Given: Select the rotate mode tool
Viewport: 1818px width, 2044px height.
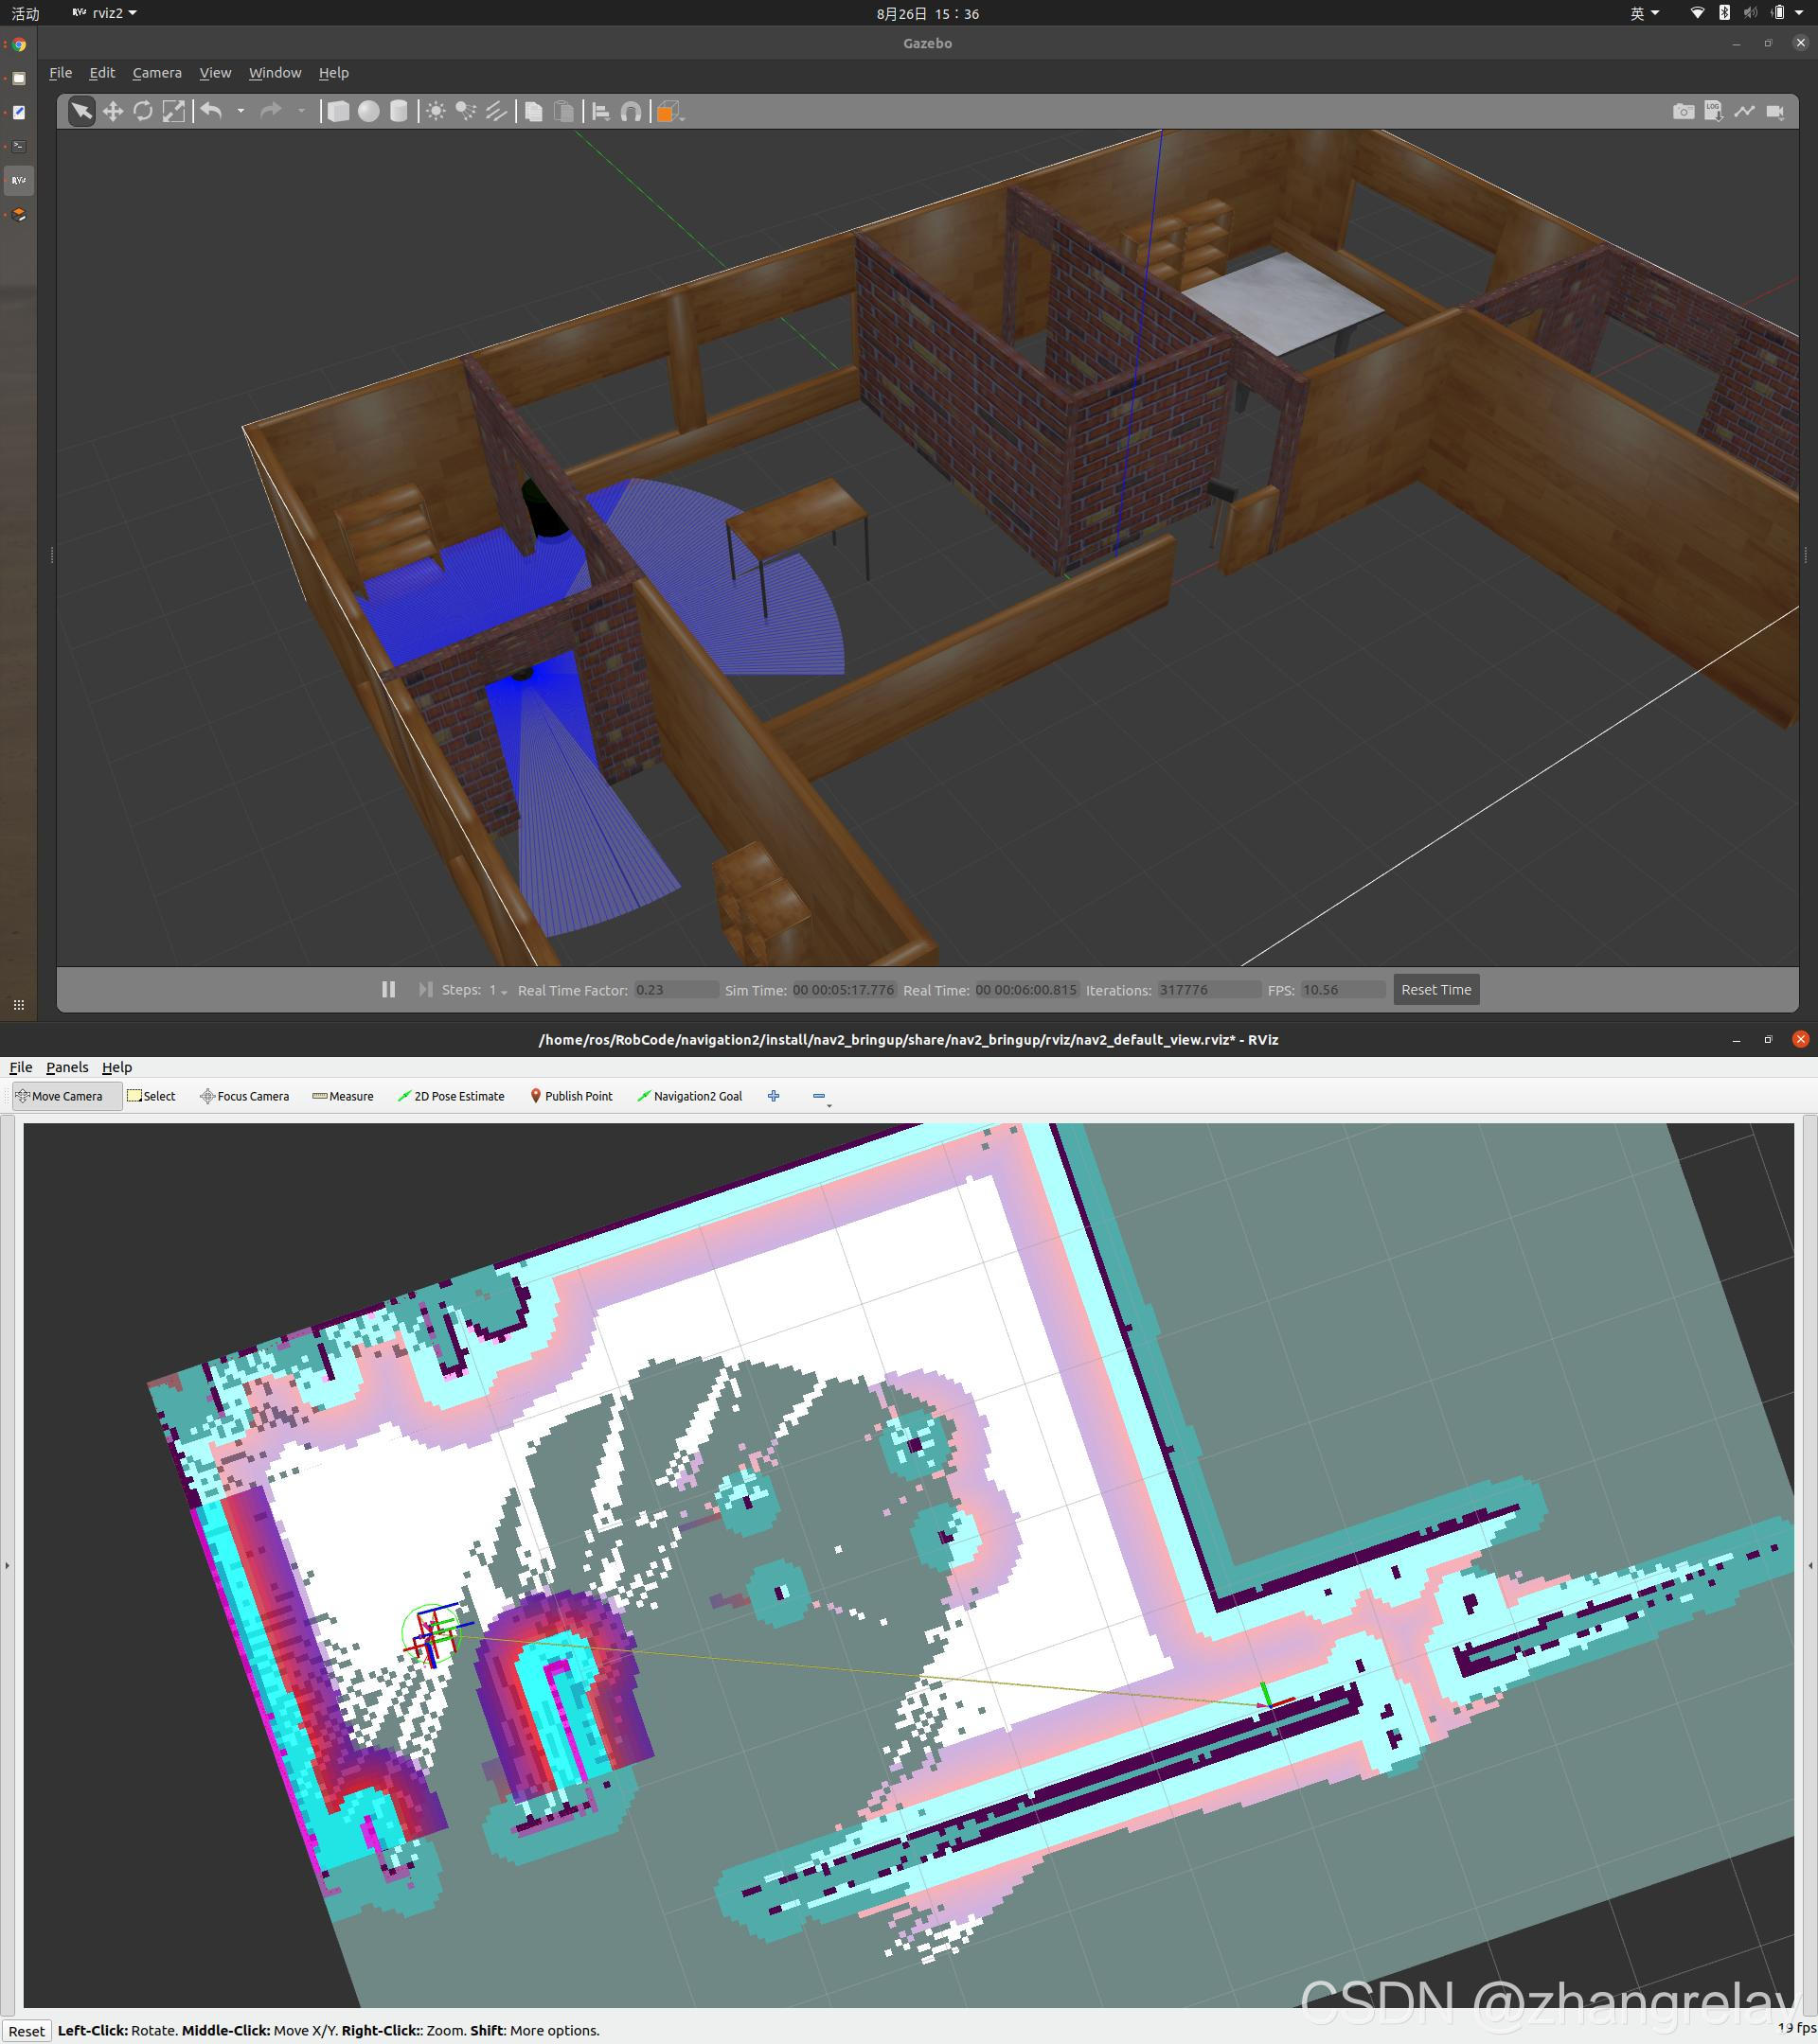Looking at the screenshot, I should (x=143, y=111).
